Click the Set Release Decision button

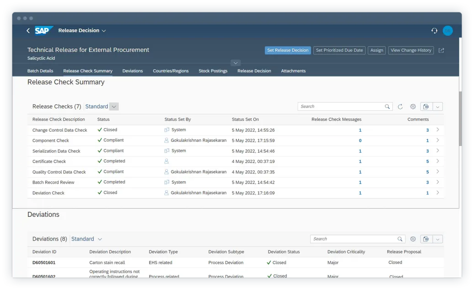pyautogui.click(x=288, y=50)
